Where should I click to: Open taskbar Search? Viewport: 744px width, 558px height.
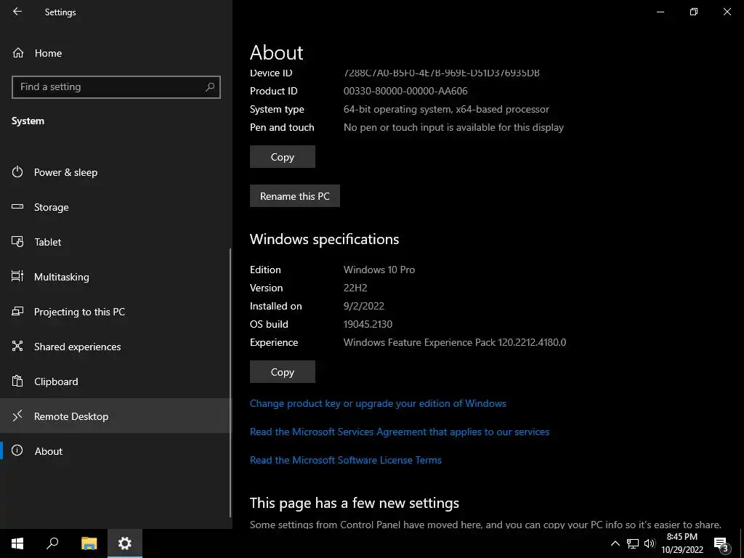pyautogui.click(x=52, y=543)
